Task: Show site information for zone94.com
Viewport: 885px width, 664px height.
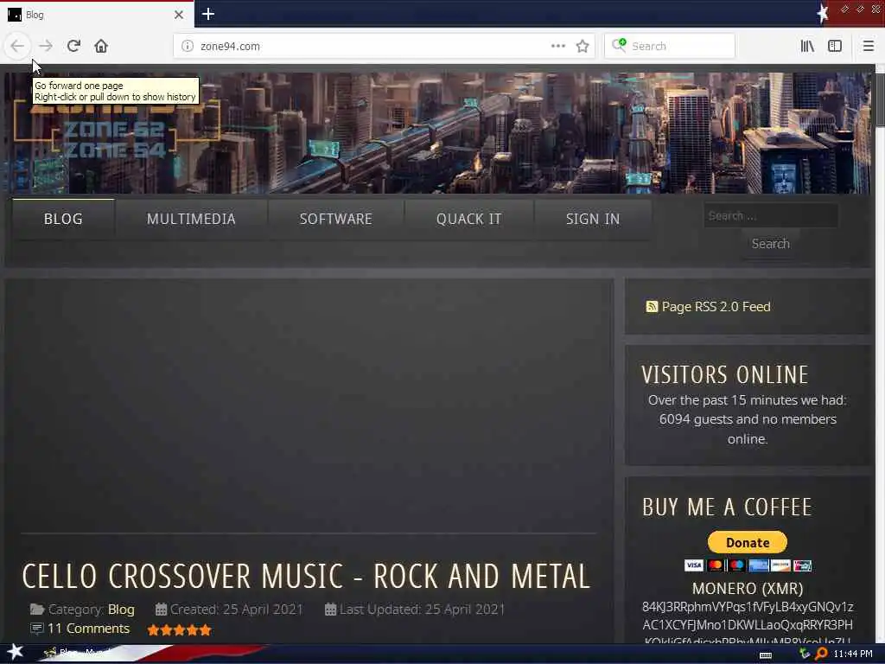Action: [x=188, y=46]
